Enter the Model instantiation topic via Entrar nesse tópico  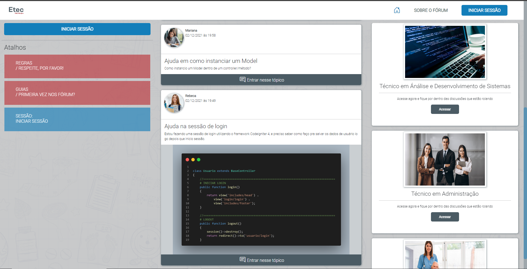[x=261, y=80]
